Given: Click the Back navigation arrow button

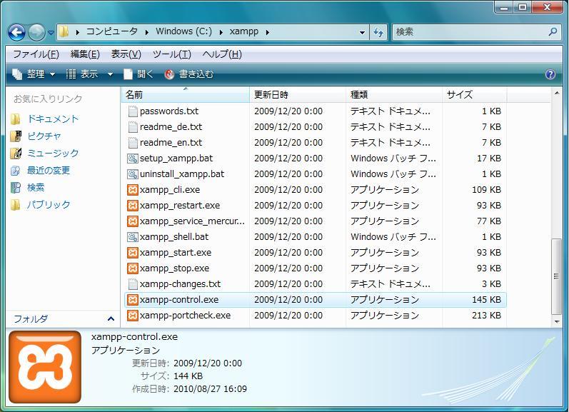Looking at the screenshot, I should (16, 32).
